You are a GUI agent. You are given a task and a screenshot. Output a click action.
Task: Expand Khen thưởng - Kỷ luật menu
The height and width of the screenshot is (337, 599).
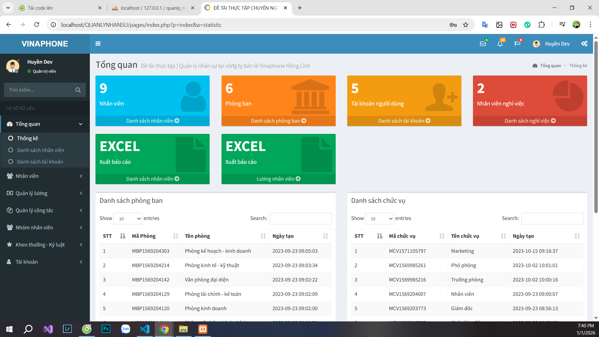point(45,245)
